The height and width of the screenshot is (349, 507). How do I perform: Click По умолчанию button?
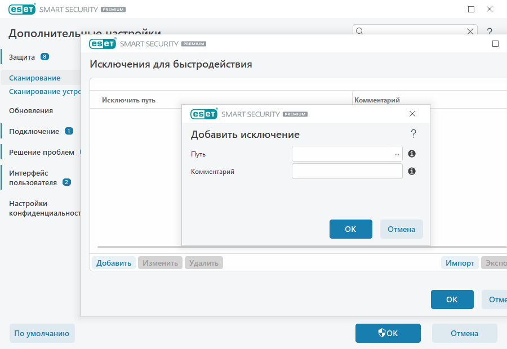[x=42, y=333]
